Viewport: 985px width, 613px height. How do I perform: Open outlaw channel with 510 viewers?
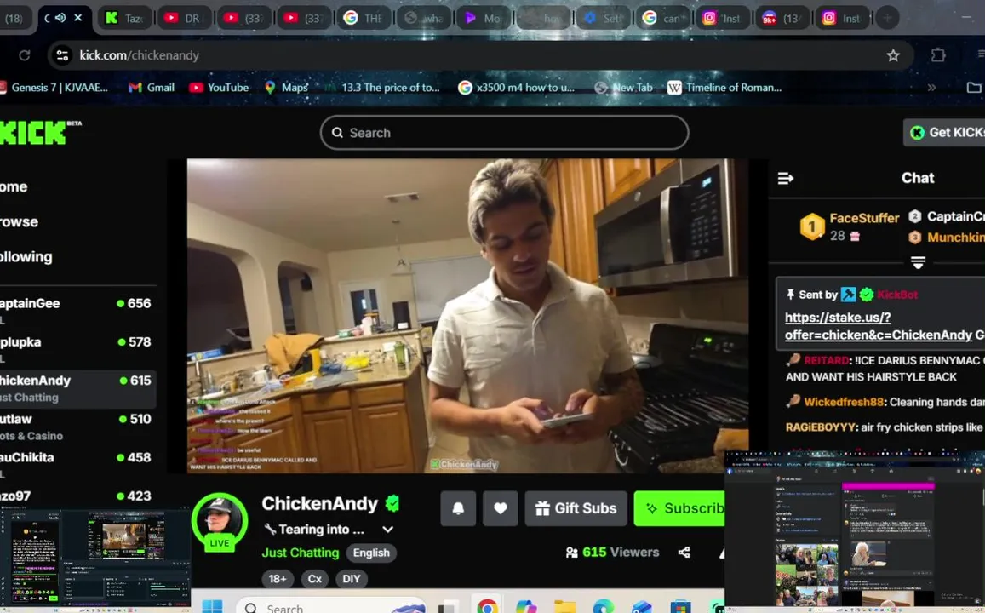click(77, 427)
